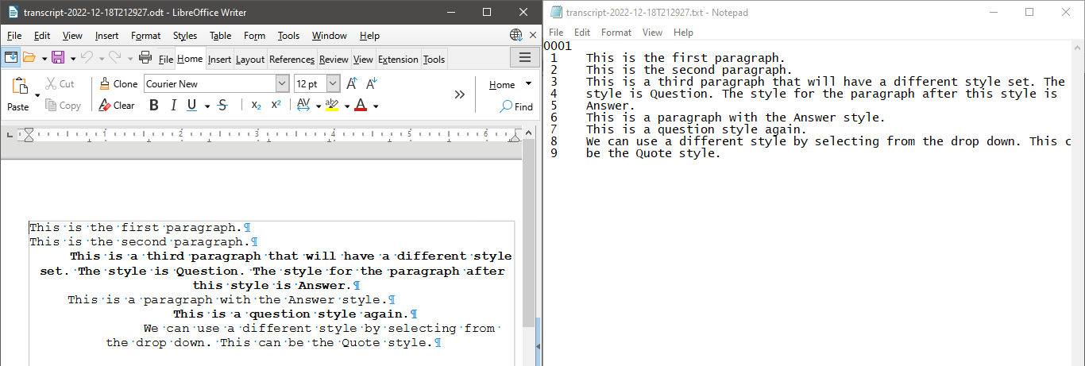Show more toolbar controls via double chevron
This screenshot has width=1085, height=366.
459,94
